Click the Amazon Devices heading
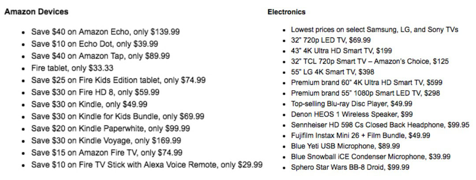Screen dimensions: 476x180 [36, 12]
